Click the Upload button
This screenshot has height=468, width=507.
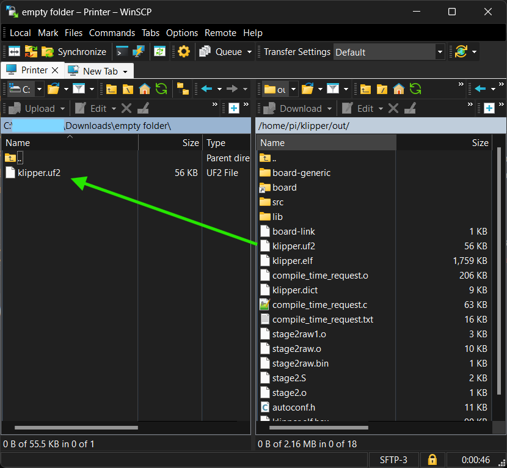32,108
